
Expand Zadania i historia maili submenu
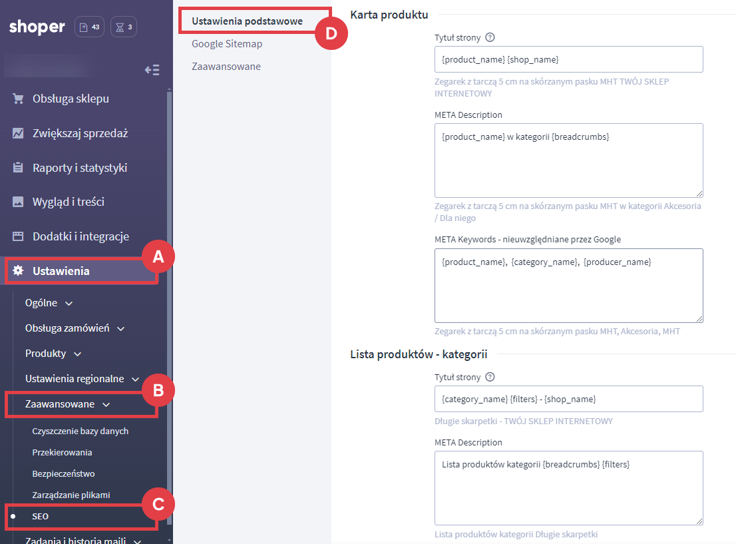pyautogui.click(x=83, y=540)
